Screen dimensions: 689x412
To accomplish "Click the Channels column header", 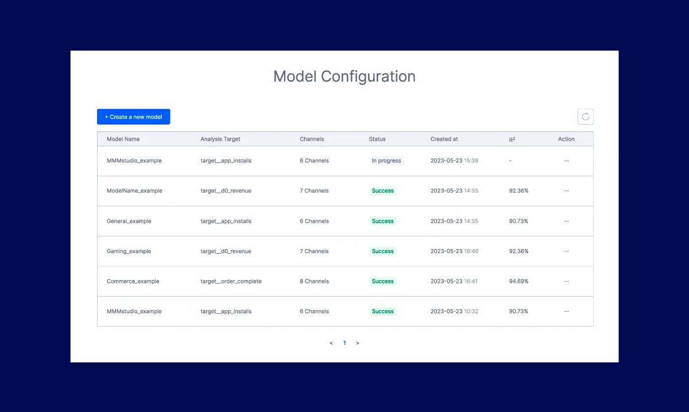I will 312,139.
